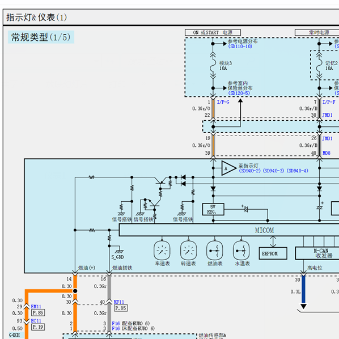Open the P.85 page box under MF11
339x339 pixels.
pyautogui.click(x=121, y=308)
